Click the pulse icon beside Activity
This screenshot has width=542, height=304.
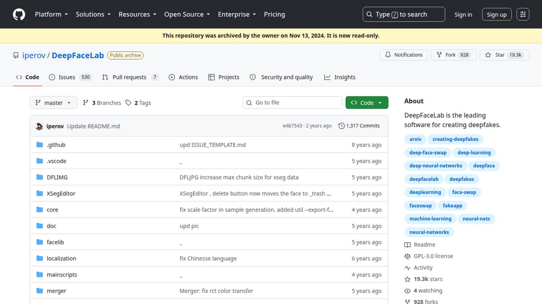point(408,267)
